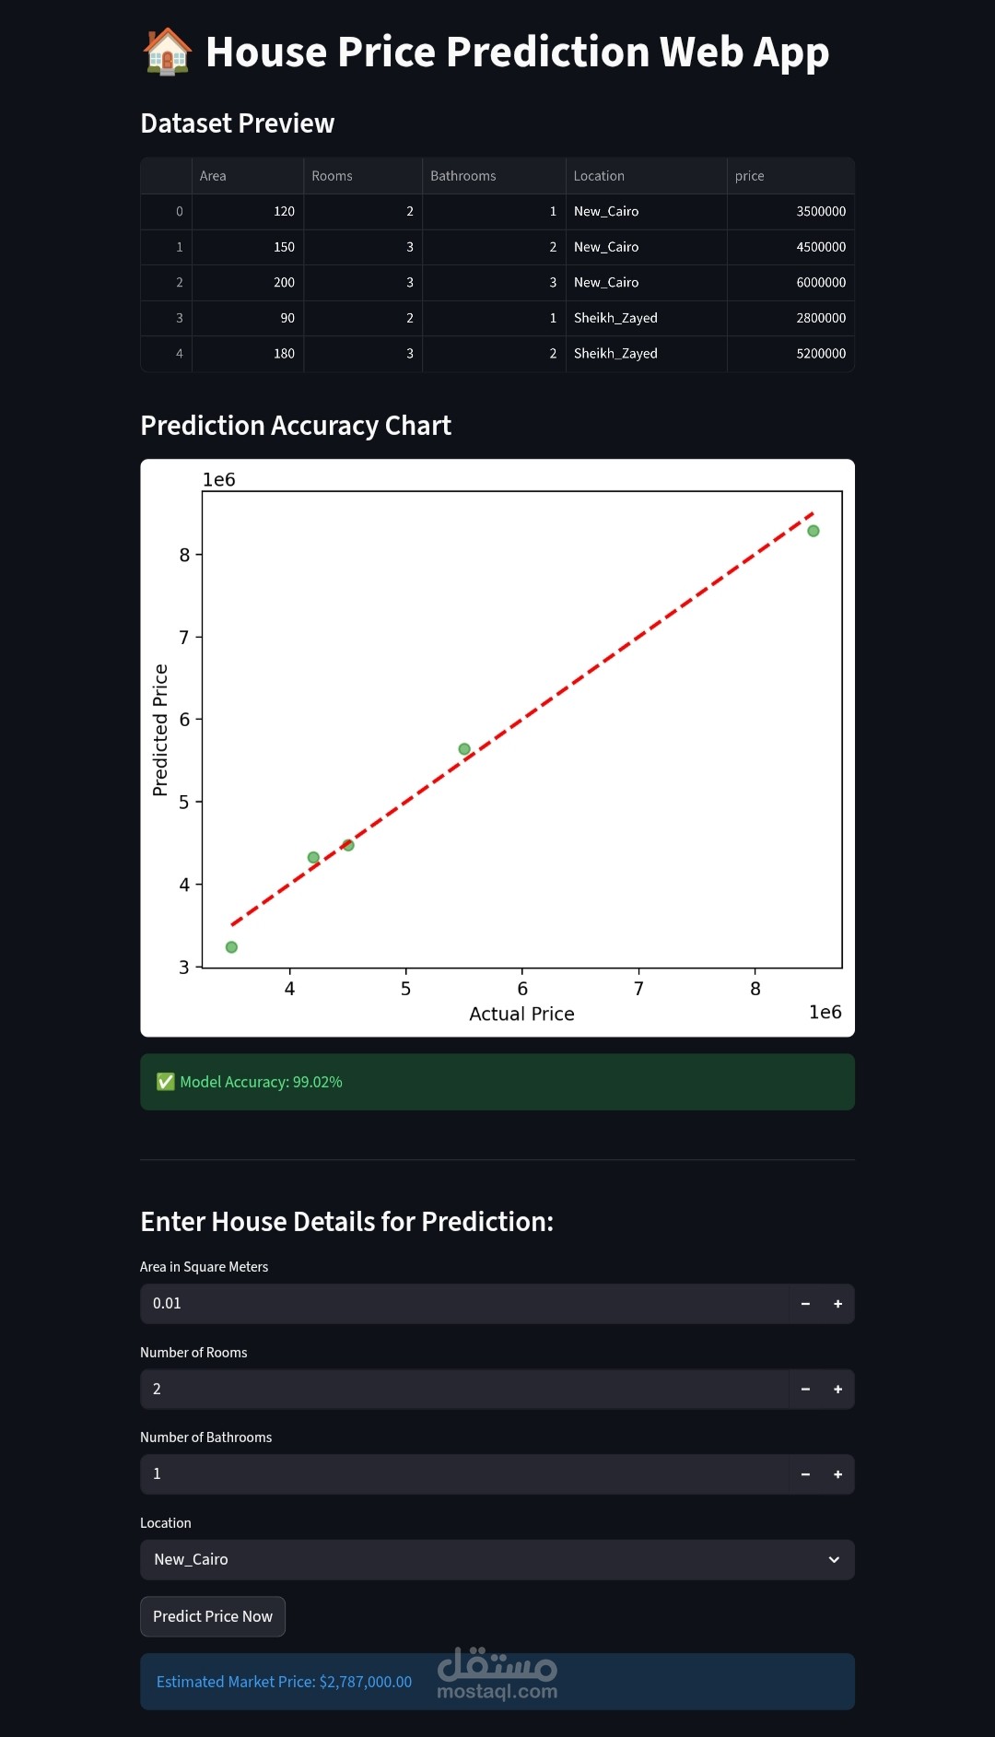Click Predict Price Now button
Image resolution: width=995 pixels, height=1737 pixels.
[213, 1616]
